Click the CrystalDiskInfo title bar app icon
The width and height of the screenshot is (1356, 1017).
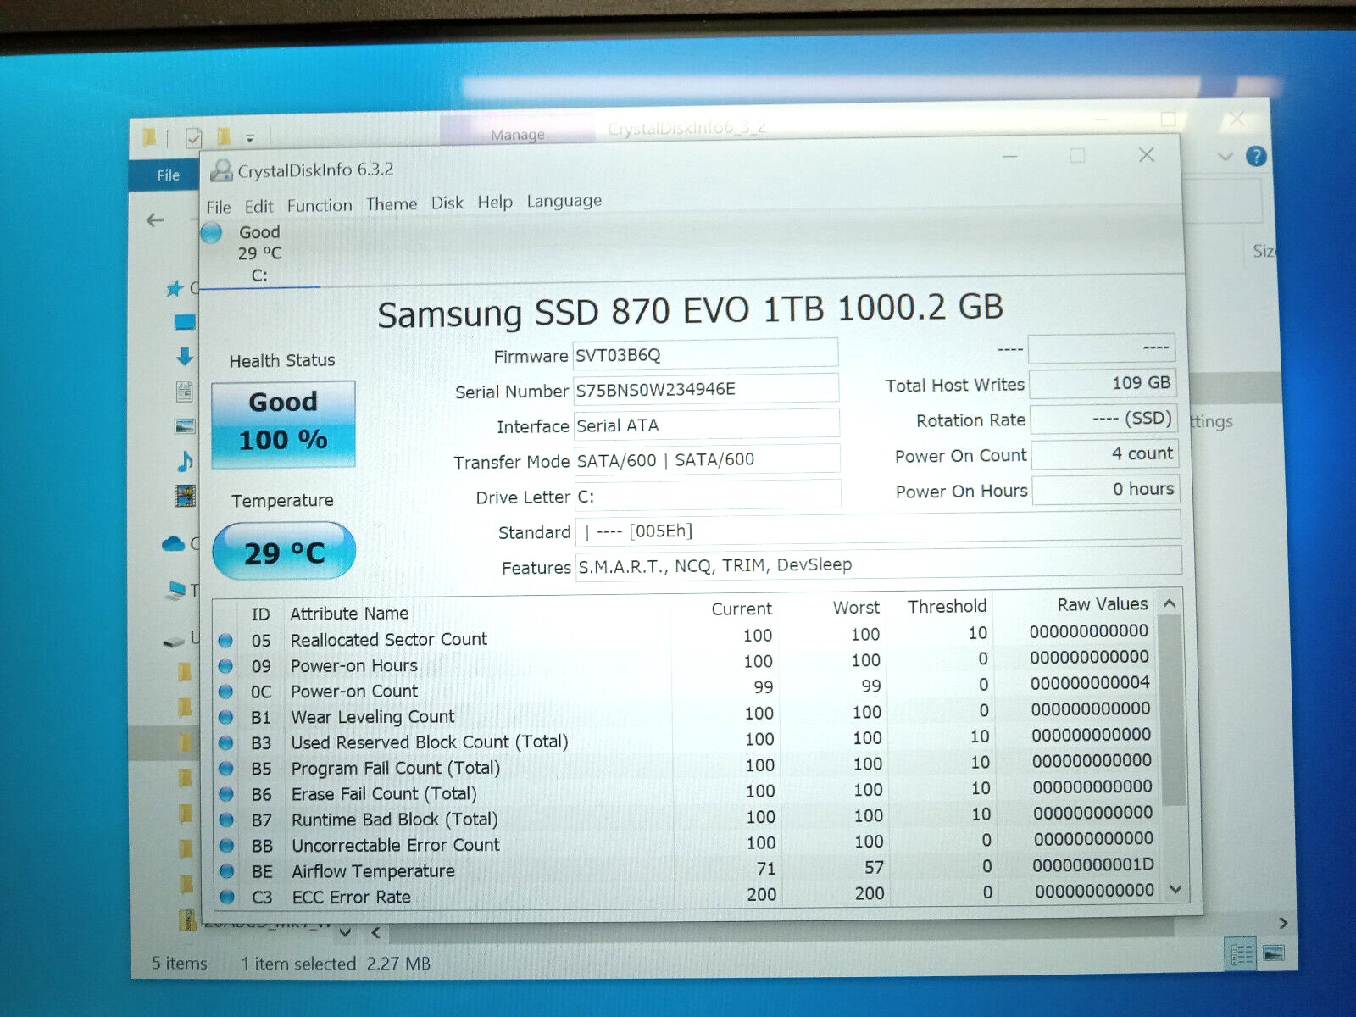click(x=221, y=170)
